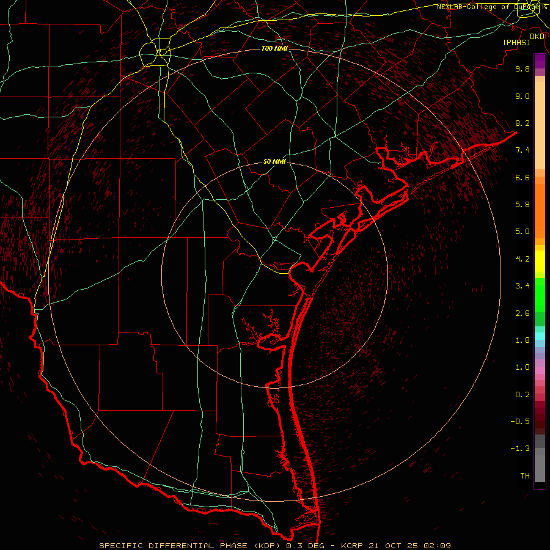Select the purple band atop the color scale
550x550 pixels.
540,62
